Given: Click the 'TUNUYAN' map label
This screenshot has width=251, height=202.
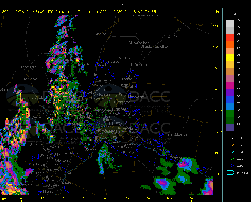Looking at the screenshot, I should coord(65,183).
